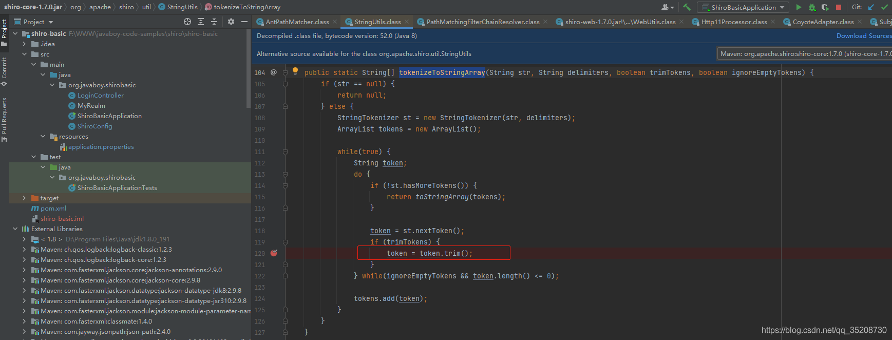The width and height of the screenshot is (892, 340).
Task: Open LoginController in project tree
Action: click(x=101, y=96)
